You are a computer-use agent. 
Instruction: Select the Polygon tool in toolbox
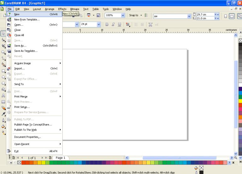[x=3, y=83]
